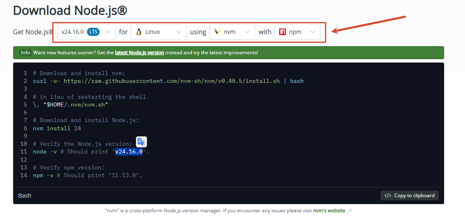Click the code brackets icon beside Copy to clipboard
465x218 pixels.
point(388,196)
